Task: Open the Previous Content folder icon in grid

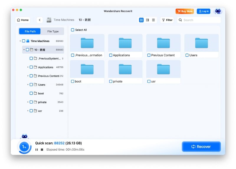Action: tap(163, 43)
